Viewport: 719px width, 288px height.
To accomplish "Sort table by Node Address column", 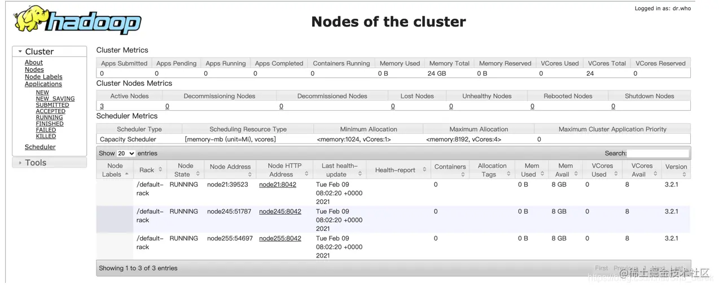I will coord(230,170).
